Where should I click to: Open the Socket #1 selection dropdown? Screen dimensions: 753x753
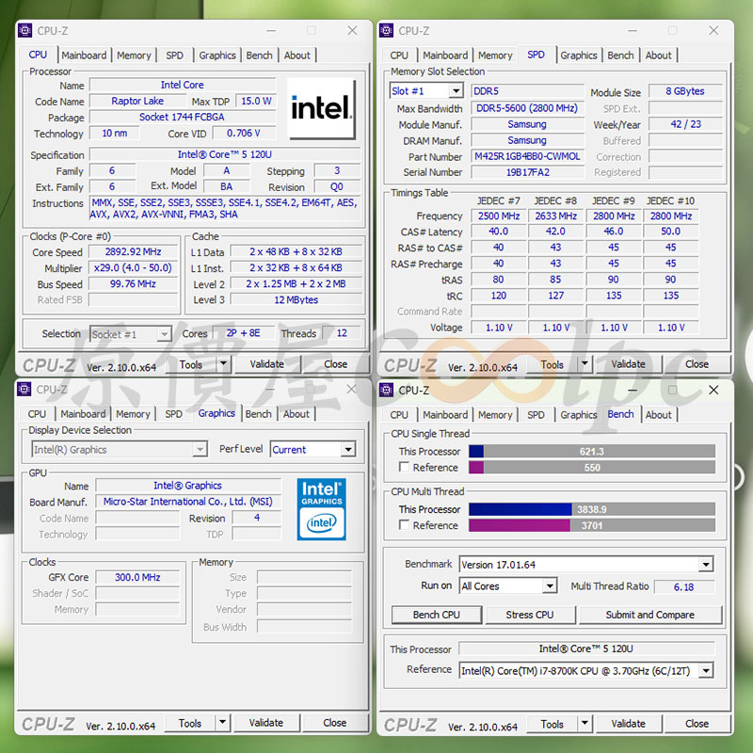click(164, 334)
